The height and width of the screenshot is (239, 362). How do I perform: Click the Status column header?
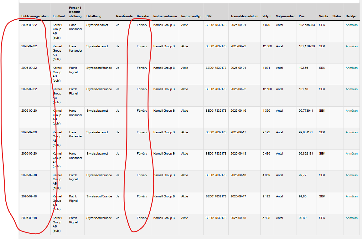pos(337,16)
